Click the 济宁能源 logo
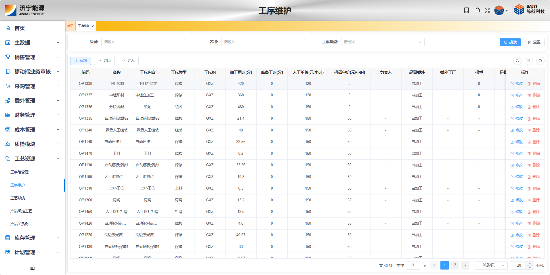 click(x=25, y=10)
